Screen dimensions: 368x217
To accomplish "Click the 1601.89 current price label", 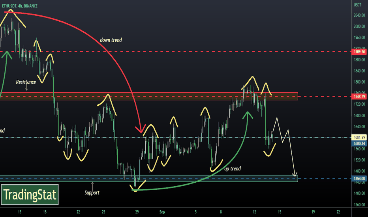I will (359, 137).
